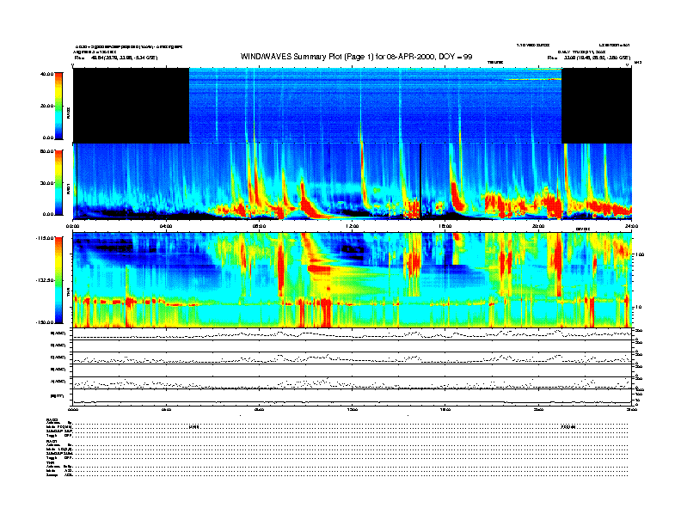Click the TNR color scale bar

(x=58, y=280)
